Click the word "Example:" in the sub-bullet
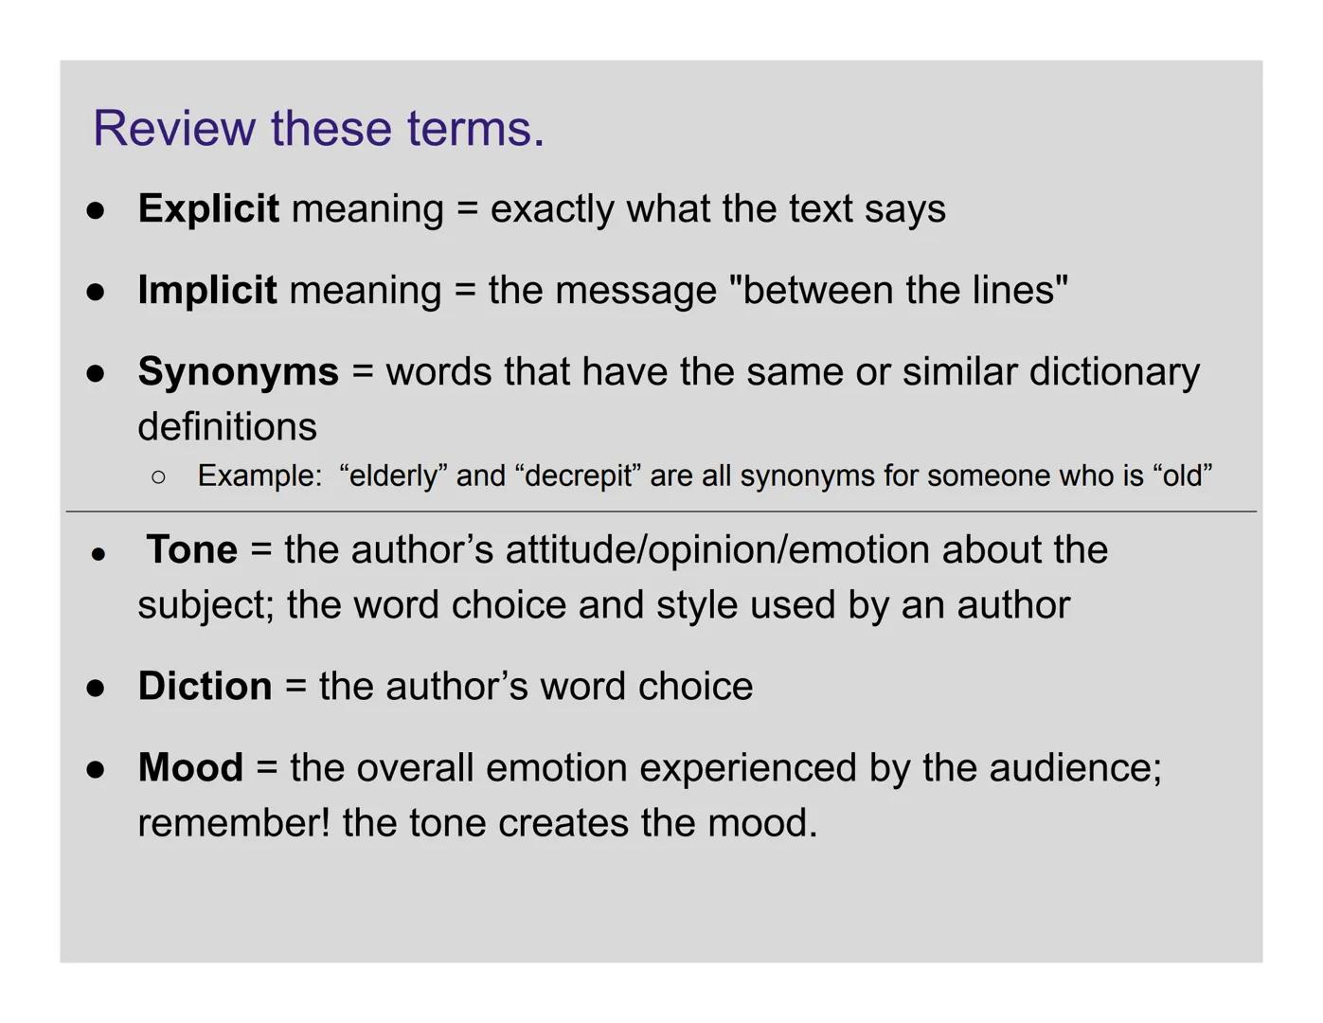Viewport: 1323px width, 1023px height. pos(259,476)
